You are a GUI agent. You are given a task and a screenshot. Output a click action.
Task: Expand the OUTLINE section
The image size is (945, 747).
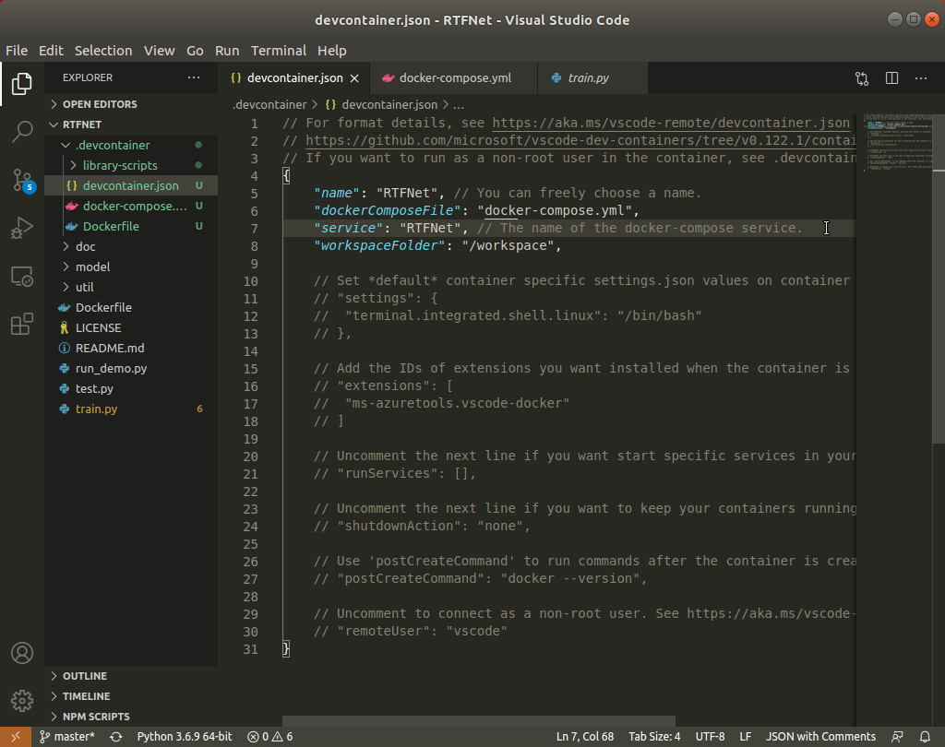pyautogui.click(x=131, y=676)
